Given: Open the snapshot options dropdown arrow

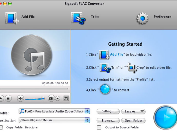Looking at the screenshot, I should (57, 99).
